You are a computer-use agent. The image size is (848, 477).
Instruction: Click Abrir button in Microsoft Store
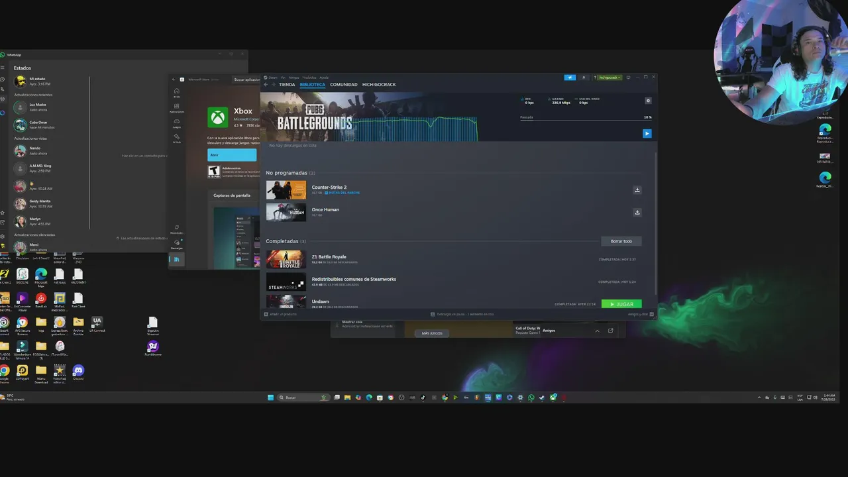tap(232, 155)
